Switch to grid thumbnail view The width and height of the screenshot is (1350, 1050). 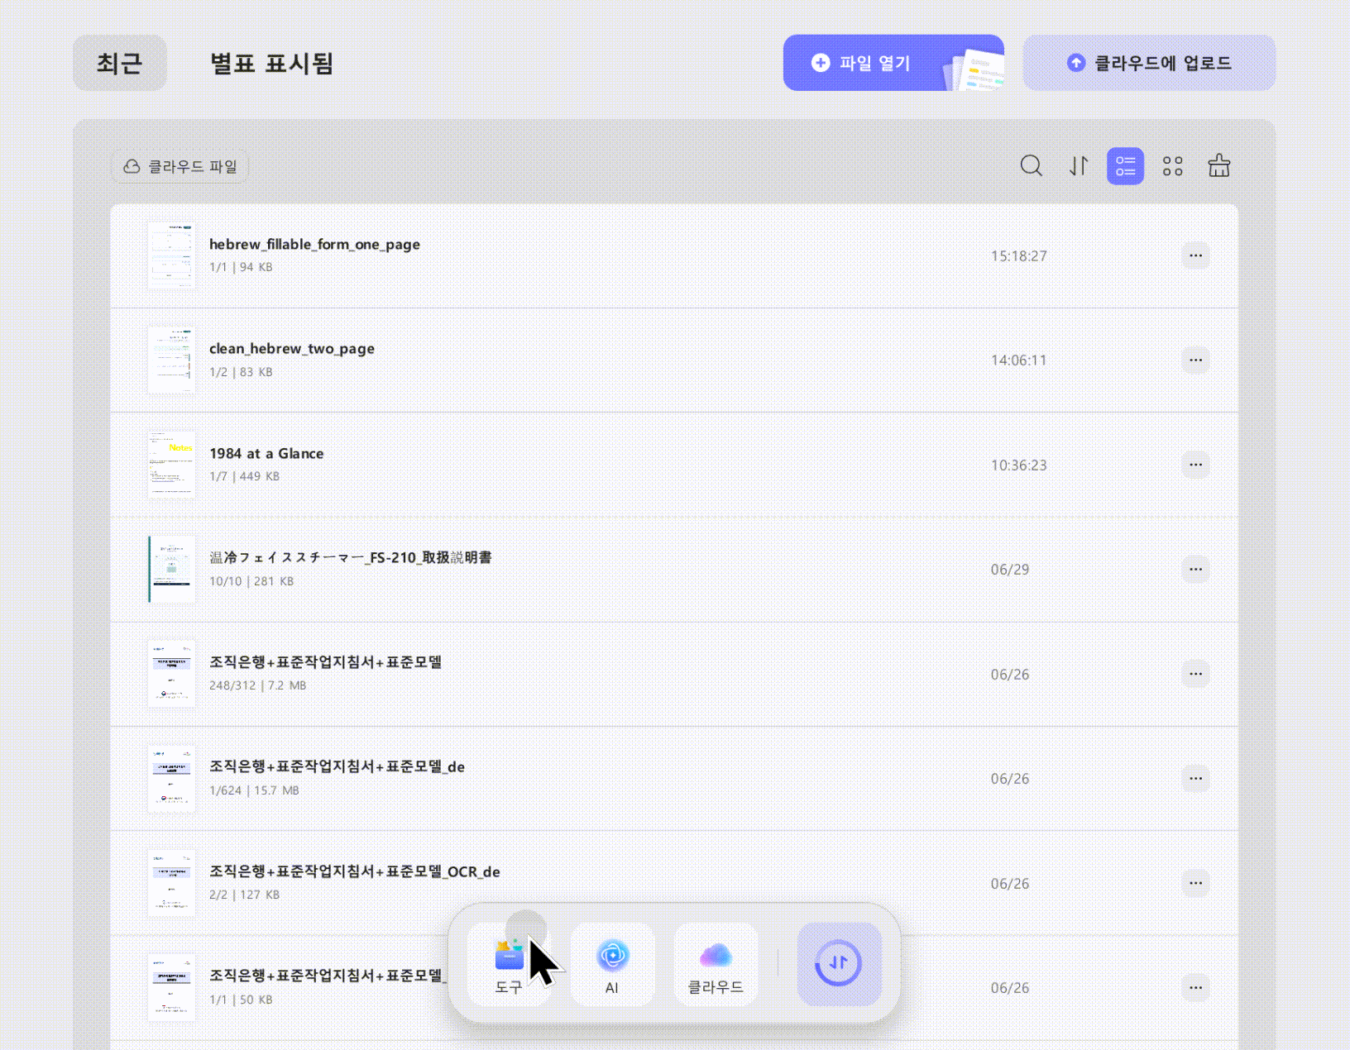pos(1172,166)
